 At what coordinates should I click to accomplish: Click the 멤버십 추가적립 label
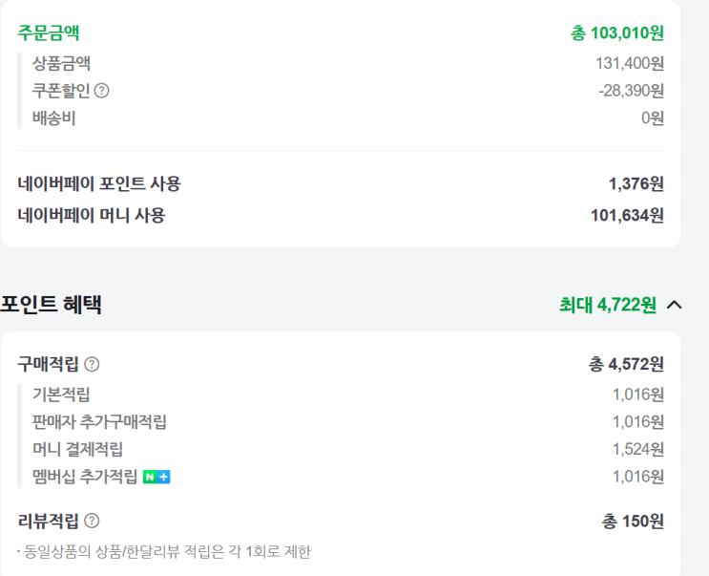point(85,477)
